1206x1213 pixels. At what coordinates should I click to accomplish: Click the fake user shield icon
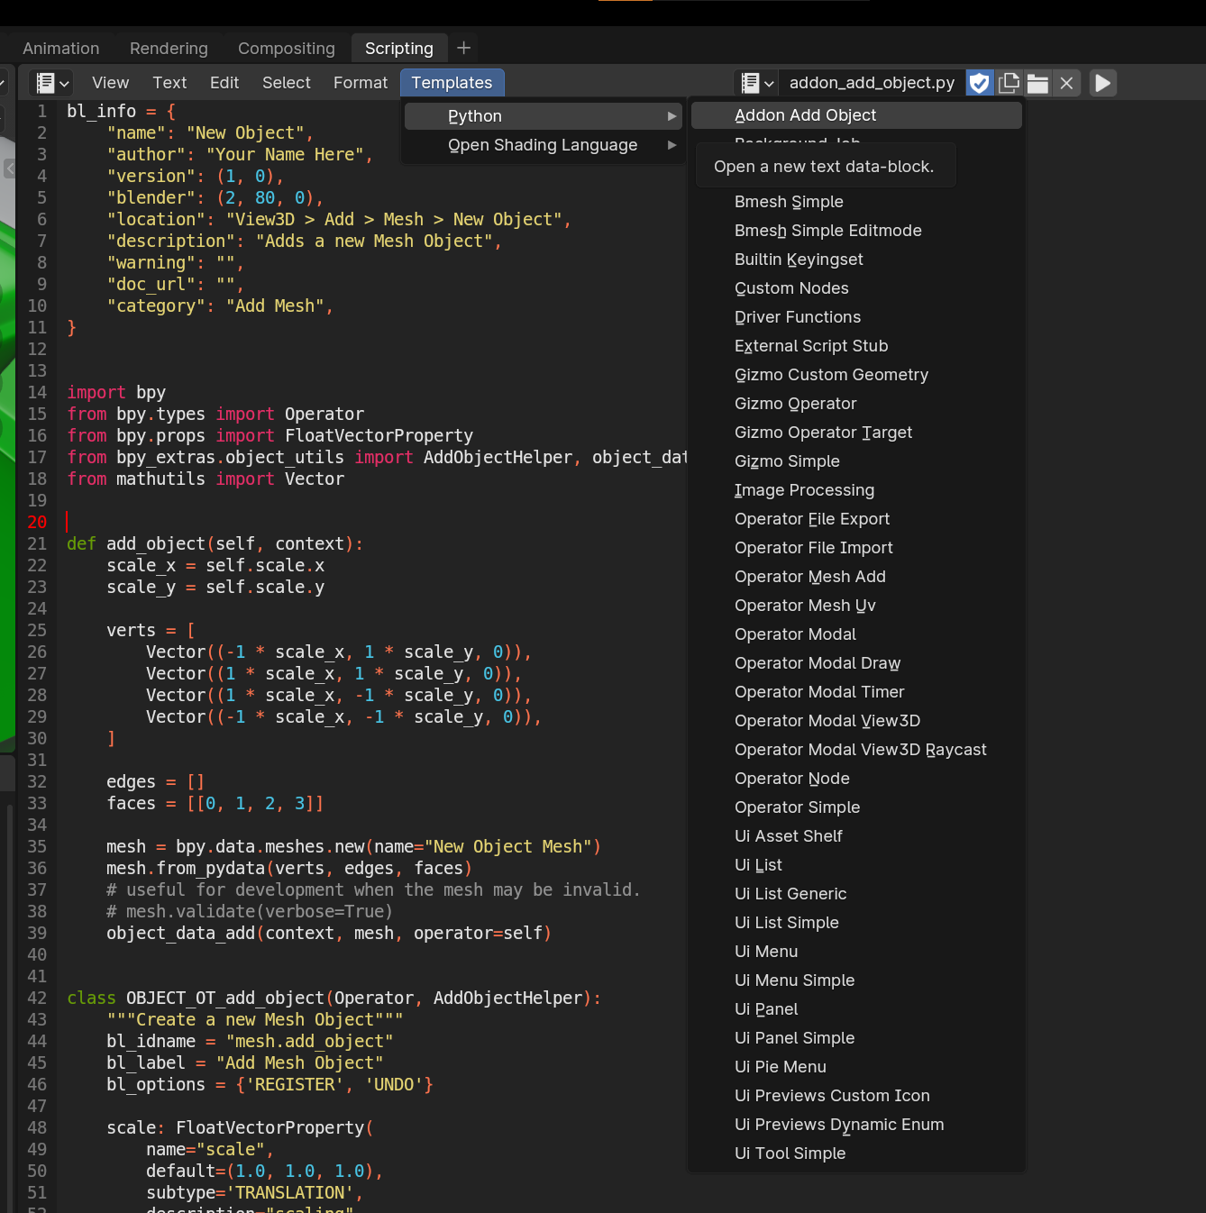pyautogui.click(x=979, y=83)
